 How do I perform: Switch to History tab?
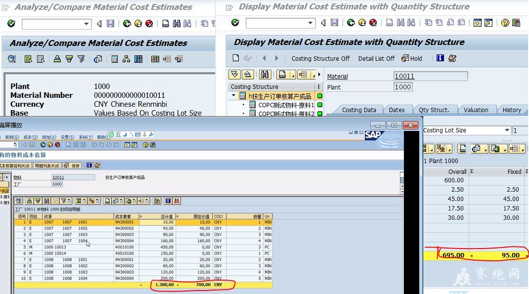(512, 110)
